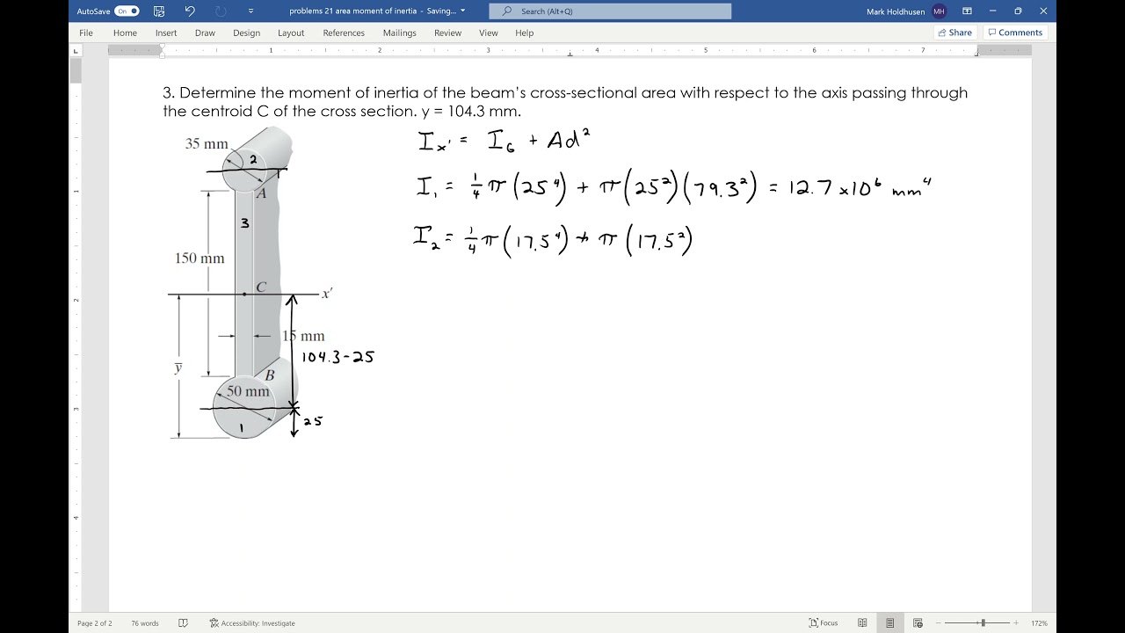Switch to Print Layout view

890,623
